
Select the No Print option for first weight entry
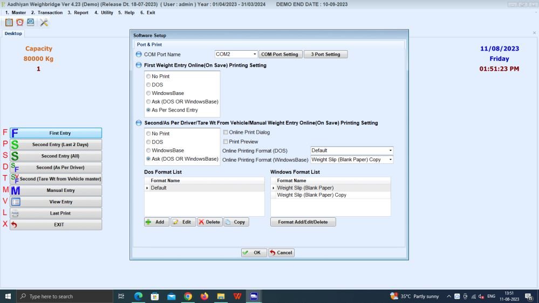click(148, 77)
